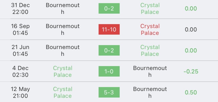Click Bournemouth in the 21 Jun row

(63, 51)
